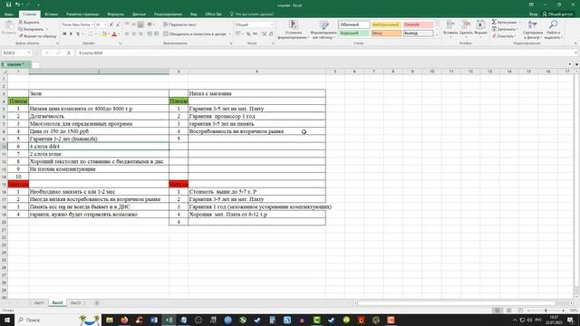580x326 pixels.
Task: Click Merge and Center (Объединить и поместить в центре)
Action: click(x=195, y=34)
